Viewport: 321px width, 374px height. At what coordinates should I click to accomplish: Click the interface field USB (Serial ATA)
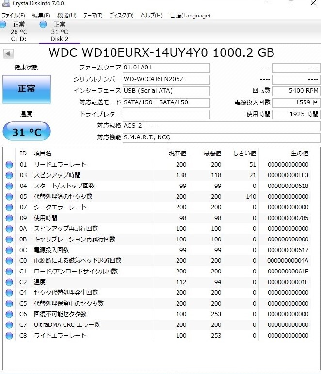click(x=166, y=91)
